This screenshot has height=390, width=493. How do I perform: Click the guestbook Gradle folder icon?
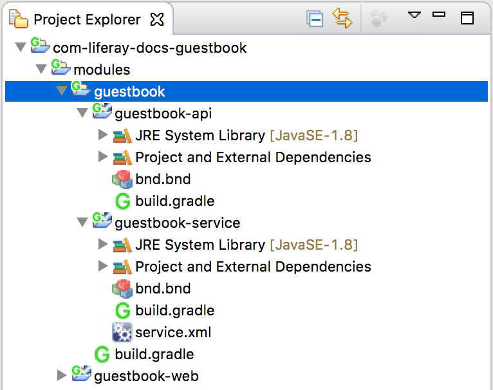click(81, 89)
